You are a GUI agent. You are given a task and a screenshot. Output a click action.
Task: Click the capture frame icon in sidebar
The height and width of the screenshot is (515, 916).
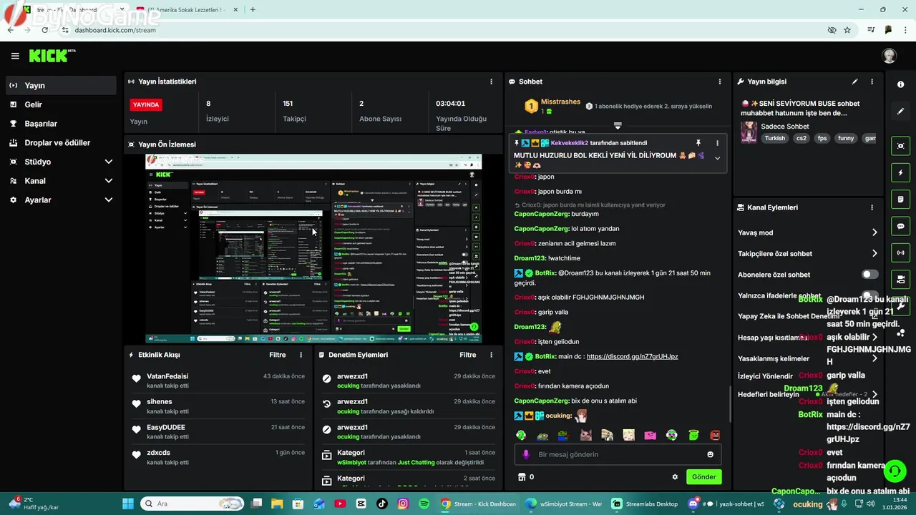pos(900,146)
